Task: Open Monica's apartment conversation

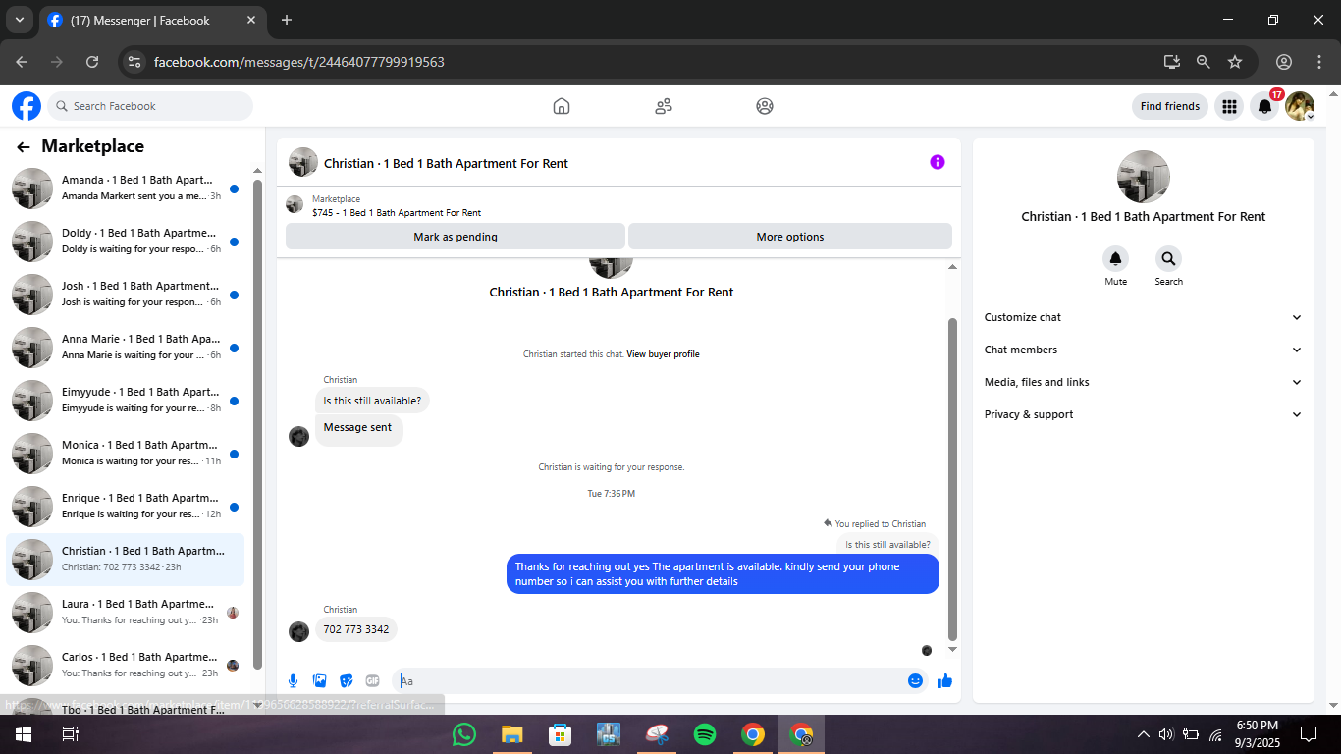Action: [126, 454]
